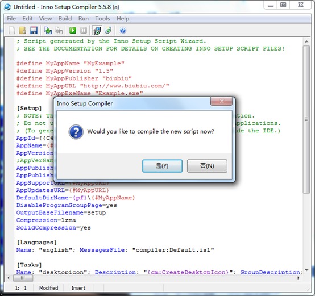This screenshot has height=296, width=315.
Task: Click the Pause toolbar icon
Action: (84, 30)
